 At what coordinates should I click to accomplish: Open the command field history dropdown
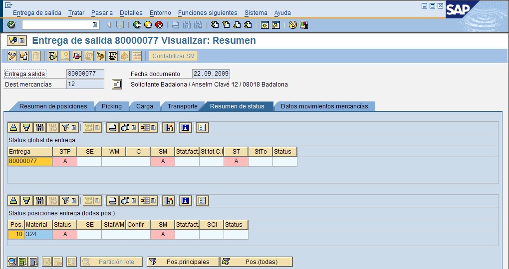(95, 25)
